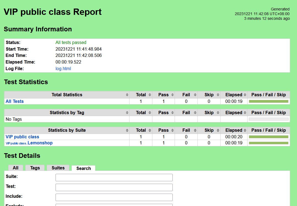Sort Statistics by Suite by Elapsed column
This screenshot has width=297, height=206.
[x=234, y=130]
